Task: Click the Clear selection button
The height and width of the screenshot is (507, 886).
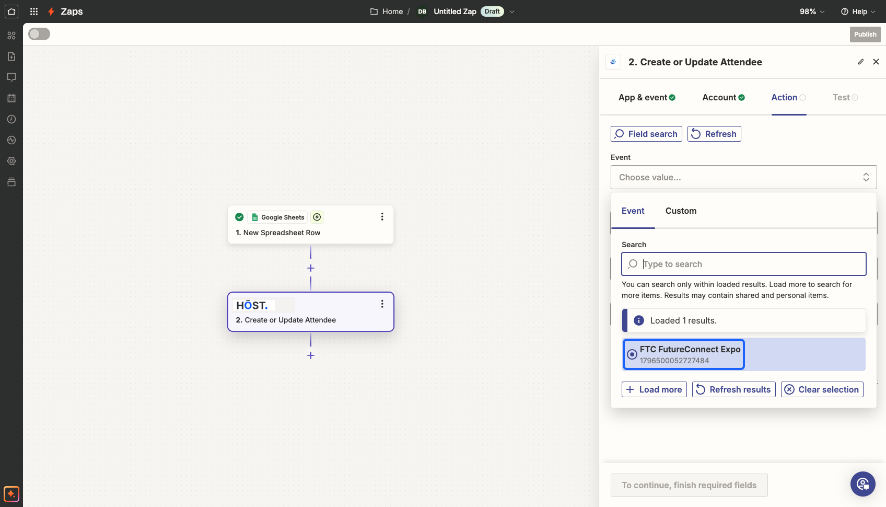Action: (x=822, y=389)
